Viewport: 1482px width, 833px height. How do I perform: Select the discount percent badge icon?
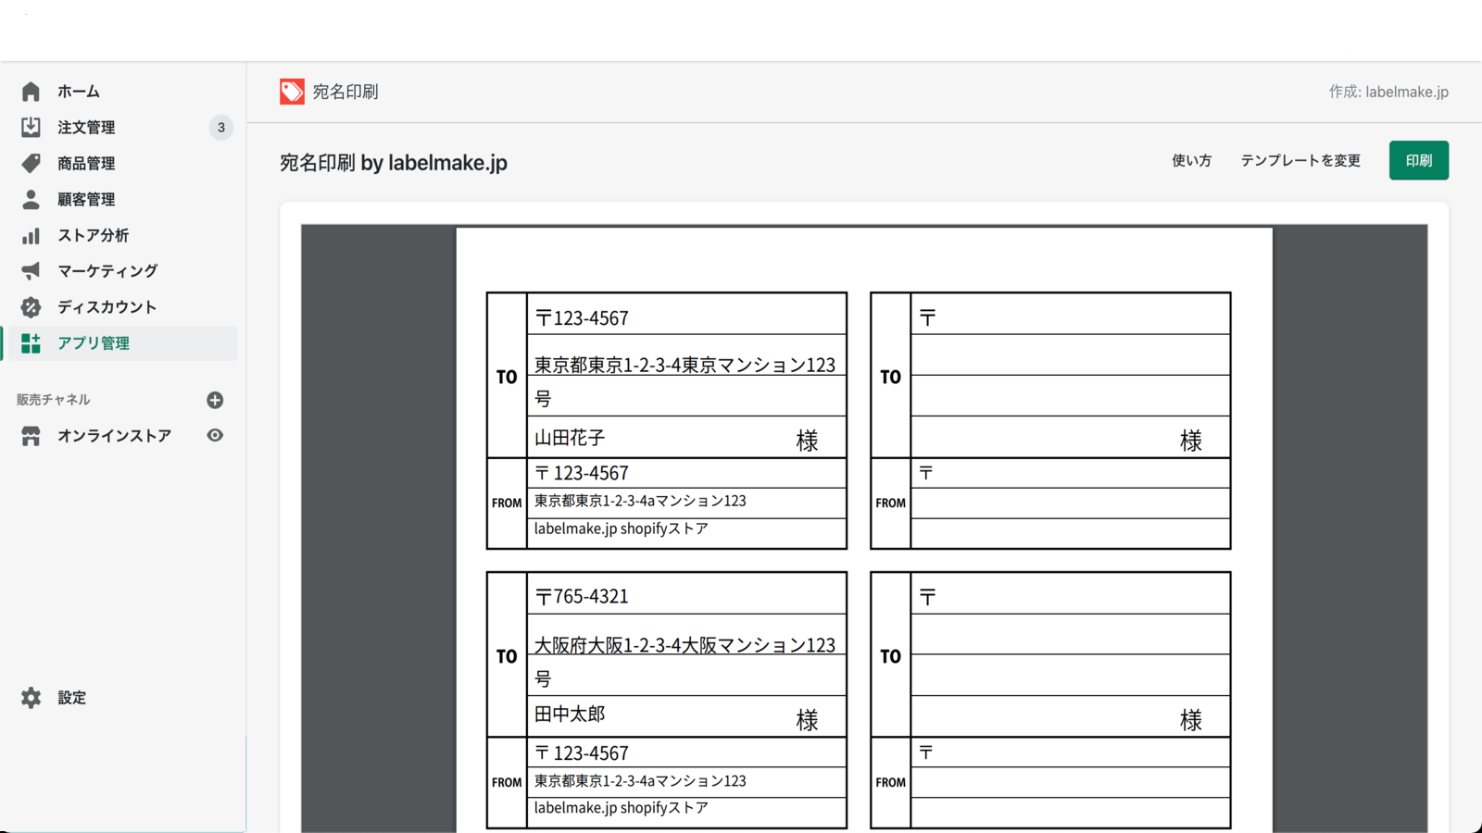point(31,306)
